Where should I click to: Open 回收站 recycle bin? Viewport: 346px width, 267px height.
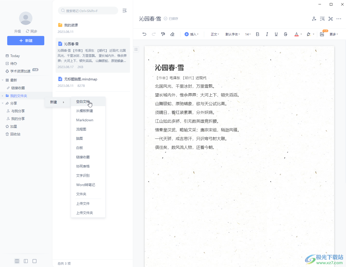click(13, 134)
